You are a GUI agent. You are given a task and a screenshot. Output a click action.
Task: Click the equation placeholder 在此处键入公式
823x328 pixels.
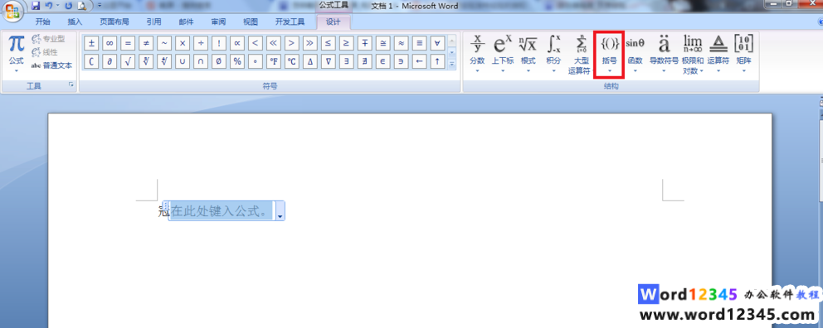click(x=222, y=211)
